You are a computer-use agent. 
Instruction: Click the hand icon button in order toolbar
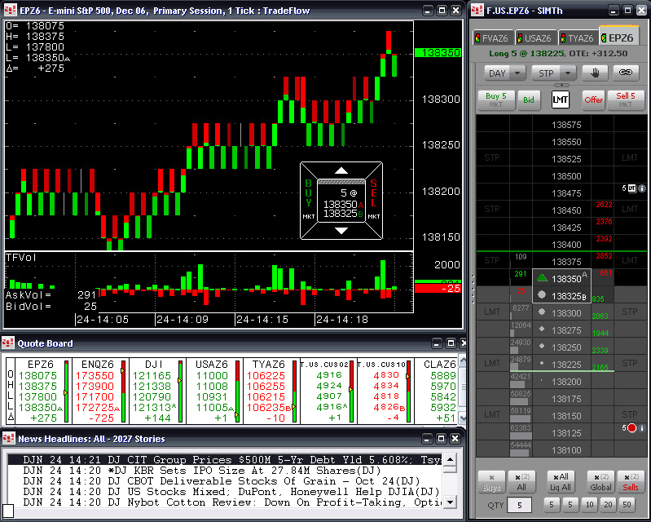click(x=595, y=73)
